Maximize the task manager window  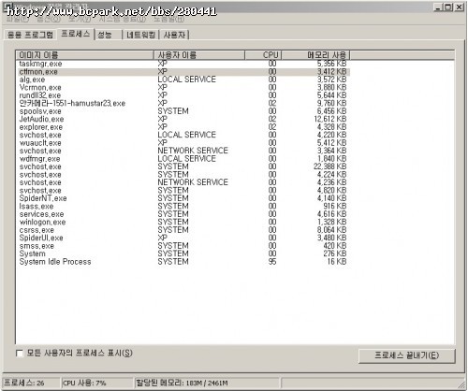[448, 7]
